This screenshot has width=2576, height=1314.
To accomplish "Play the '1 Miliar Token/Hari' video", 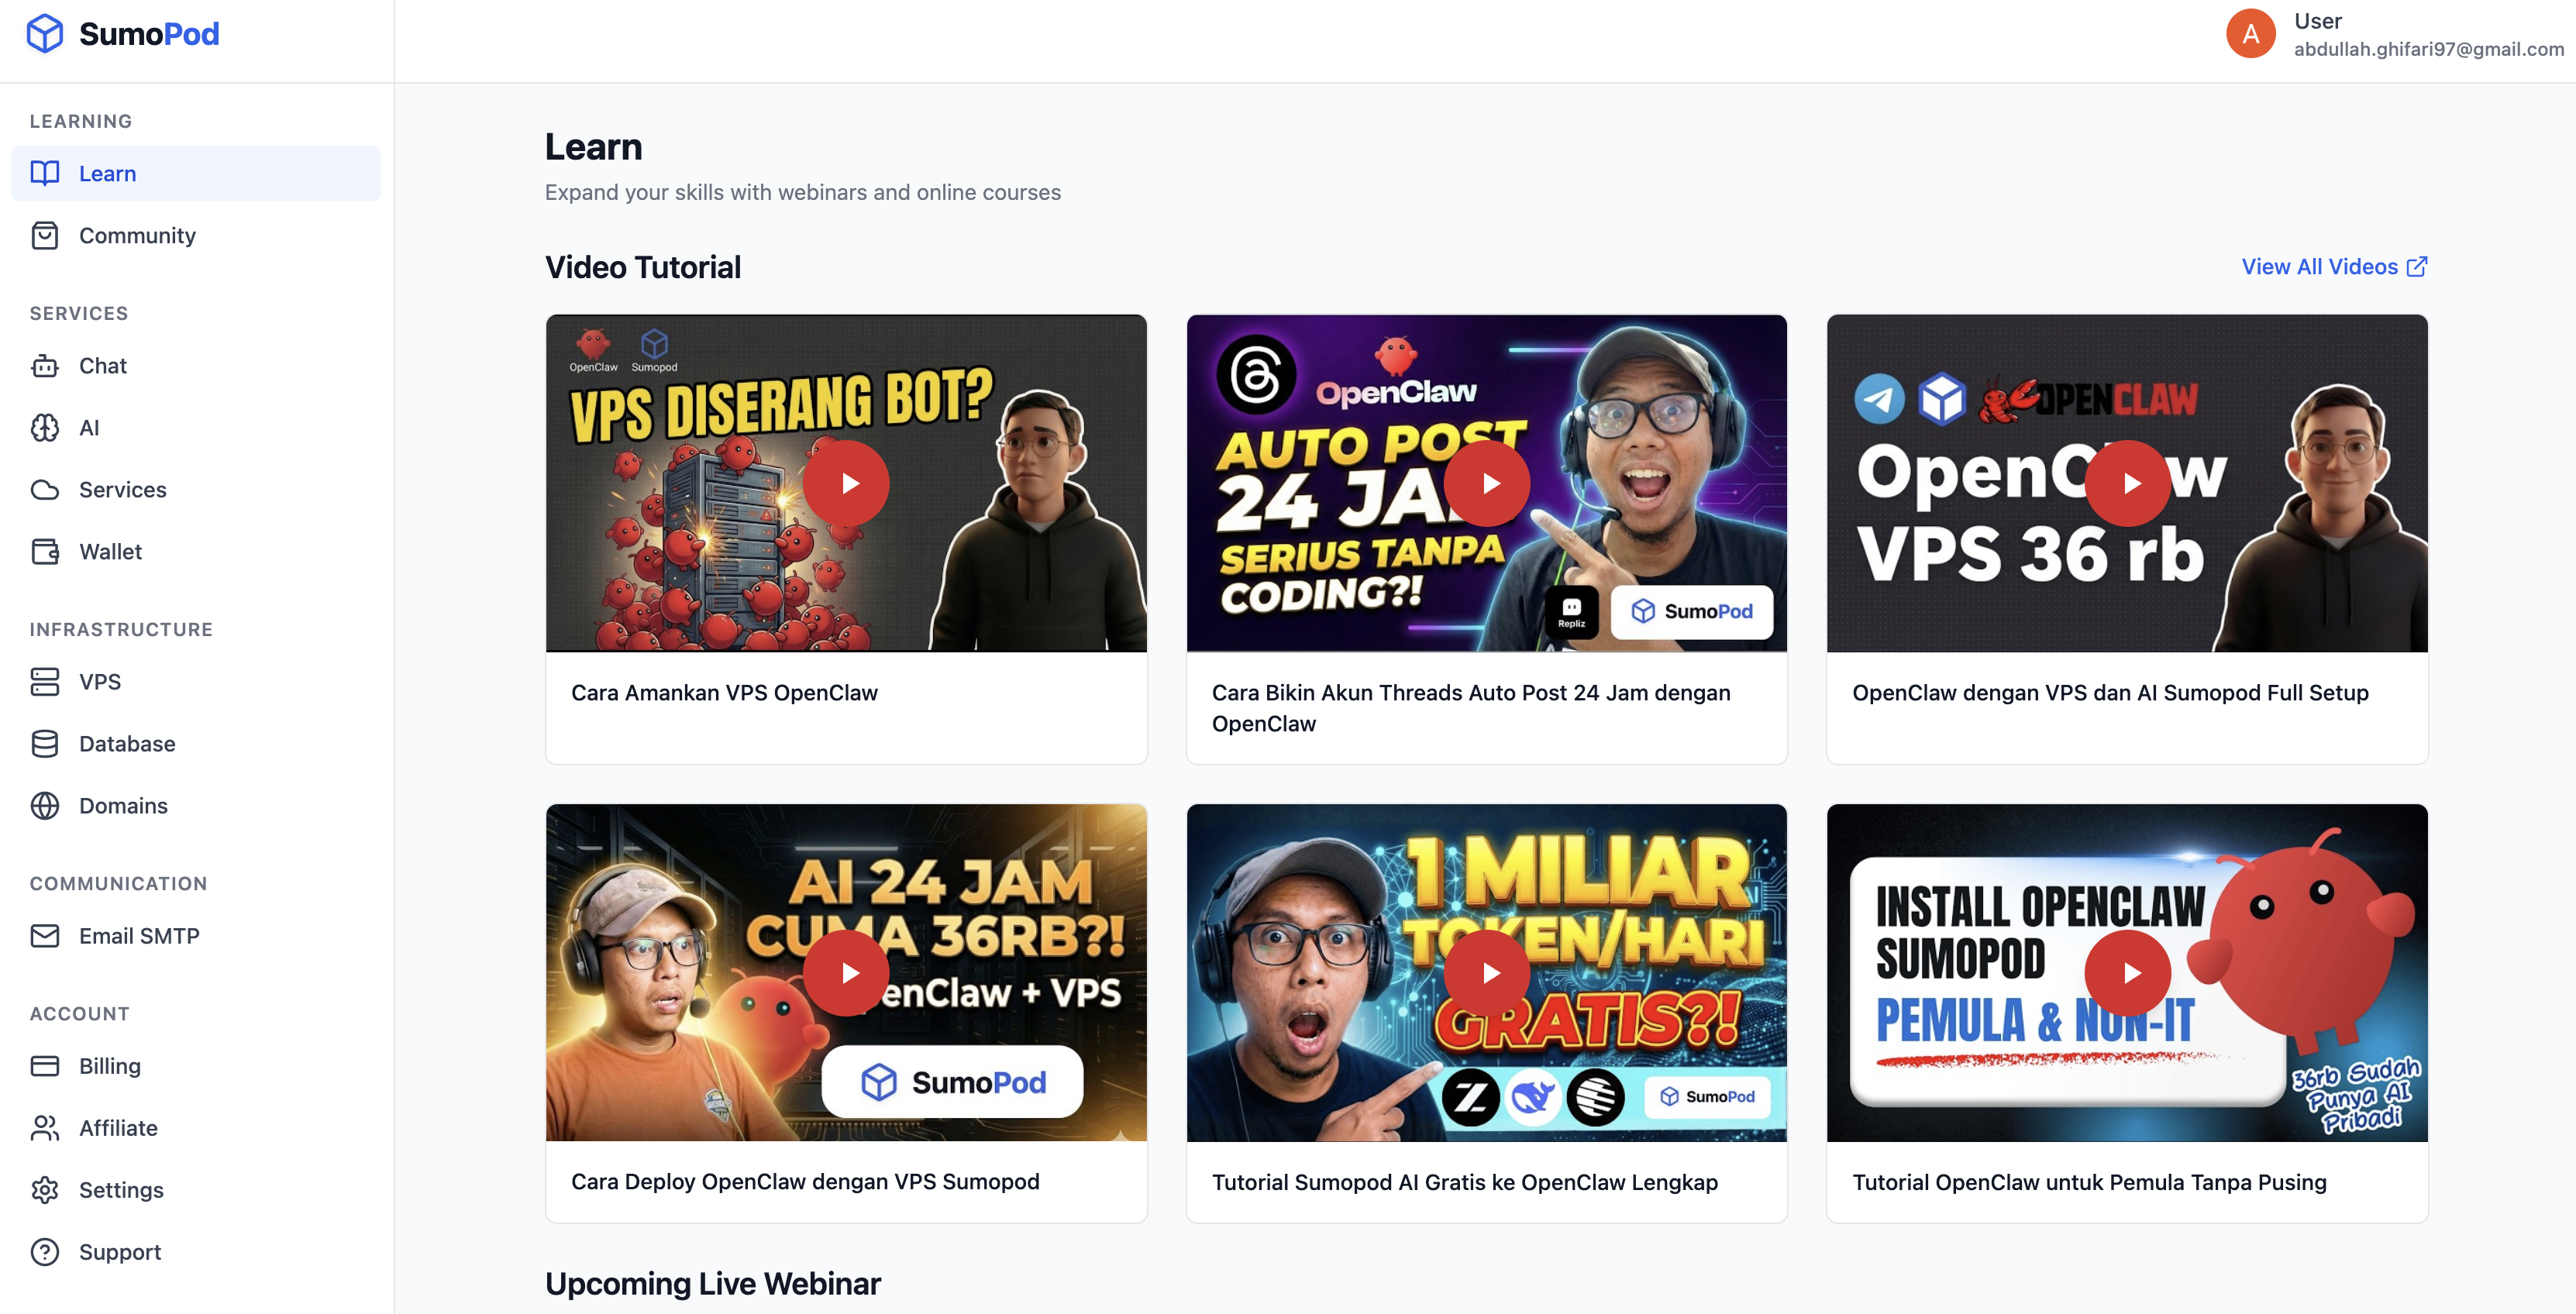I will 1486,972.
